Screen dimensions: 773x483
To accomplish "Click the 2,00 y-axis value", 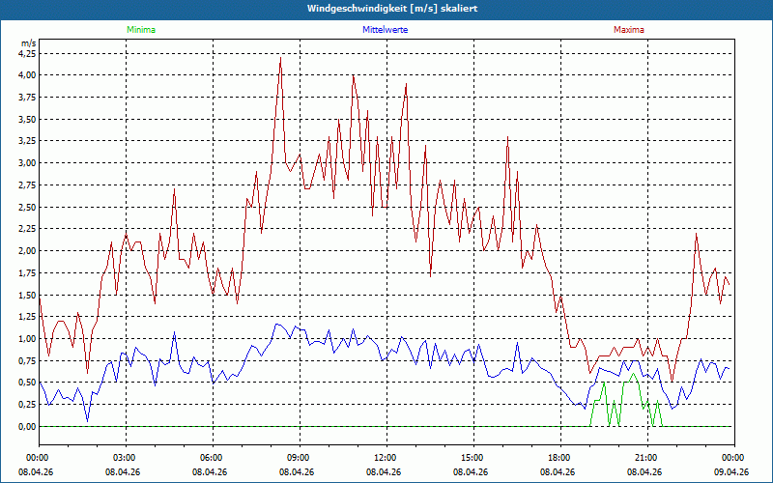I will coord(28,251).
